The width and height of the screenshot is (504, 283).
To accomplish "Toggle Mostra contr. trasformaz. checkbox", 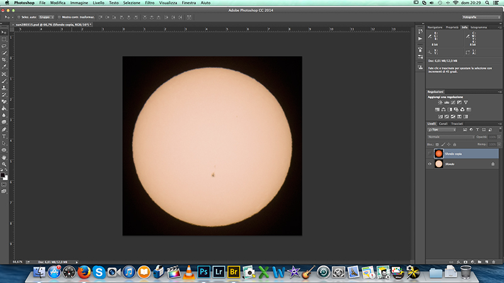I will point(60,17).
